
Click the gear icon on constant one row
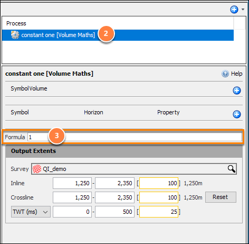[x=15, y=35]
